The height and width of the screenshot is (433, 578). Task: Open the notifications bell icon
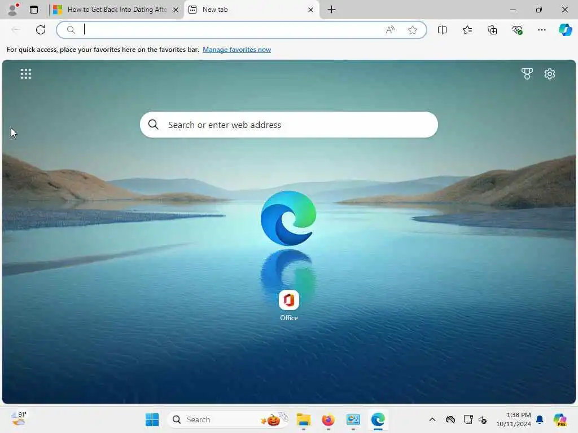coord(540,419)
